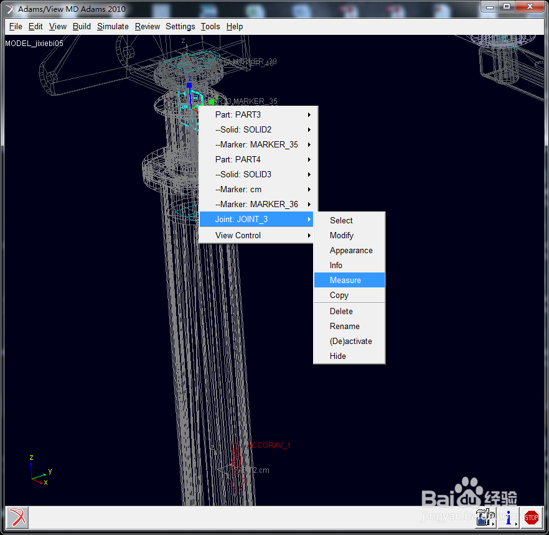Maximize the Adams/View window
The height and width of the screenshot is (535, 549).
[x=506, y=6]
